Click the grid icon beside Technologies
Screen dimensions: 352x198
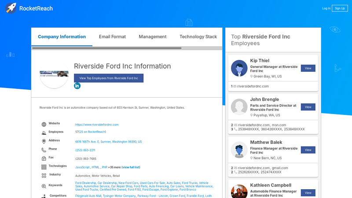[x=44, y=167]
